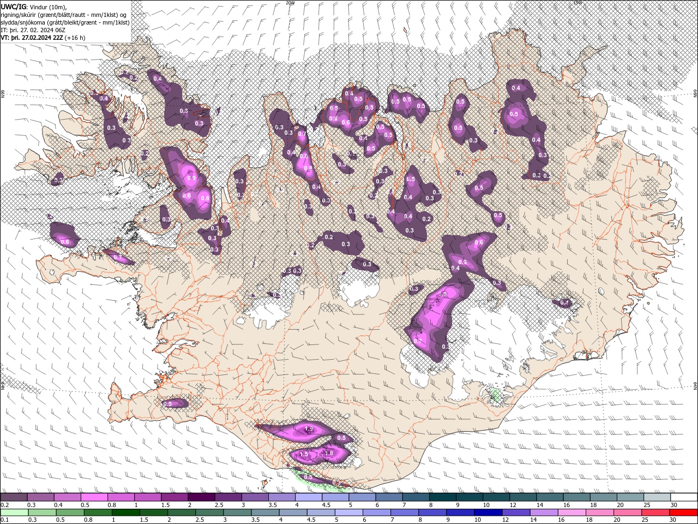Pick the light violet lower swatch between 14 and 16
The image size is (698, 524).
543,513
